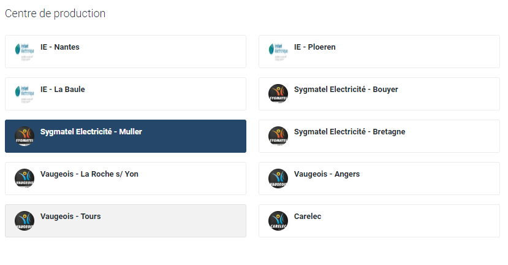Select Vaugeois - La Roche s/ Yon text
Image resolution: width=508 pixels, height=265 pixels.
click(89, 174)
